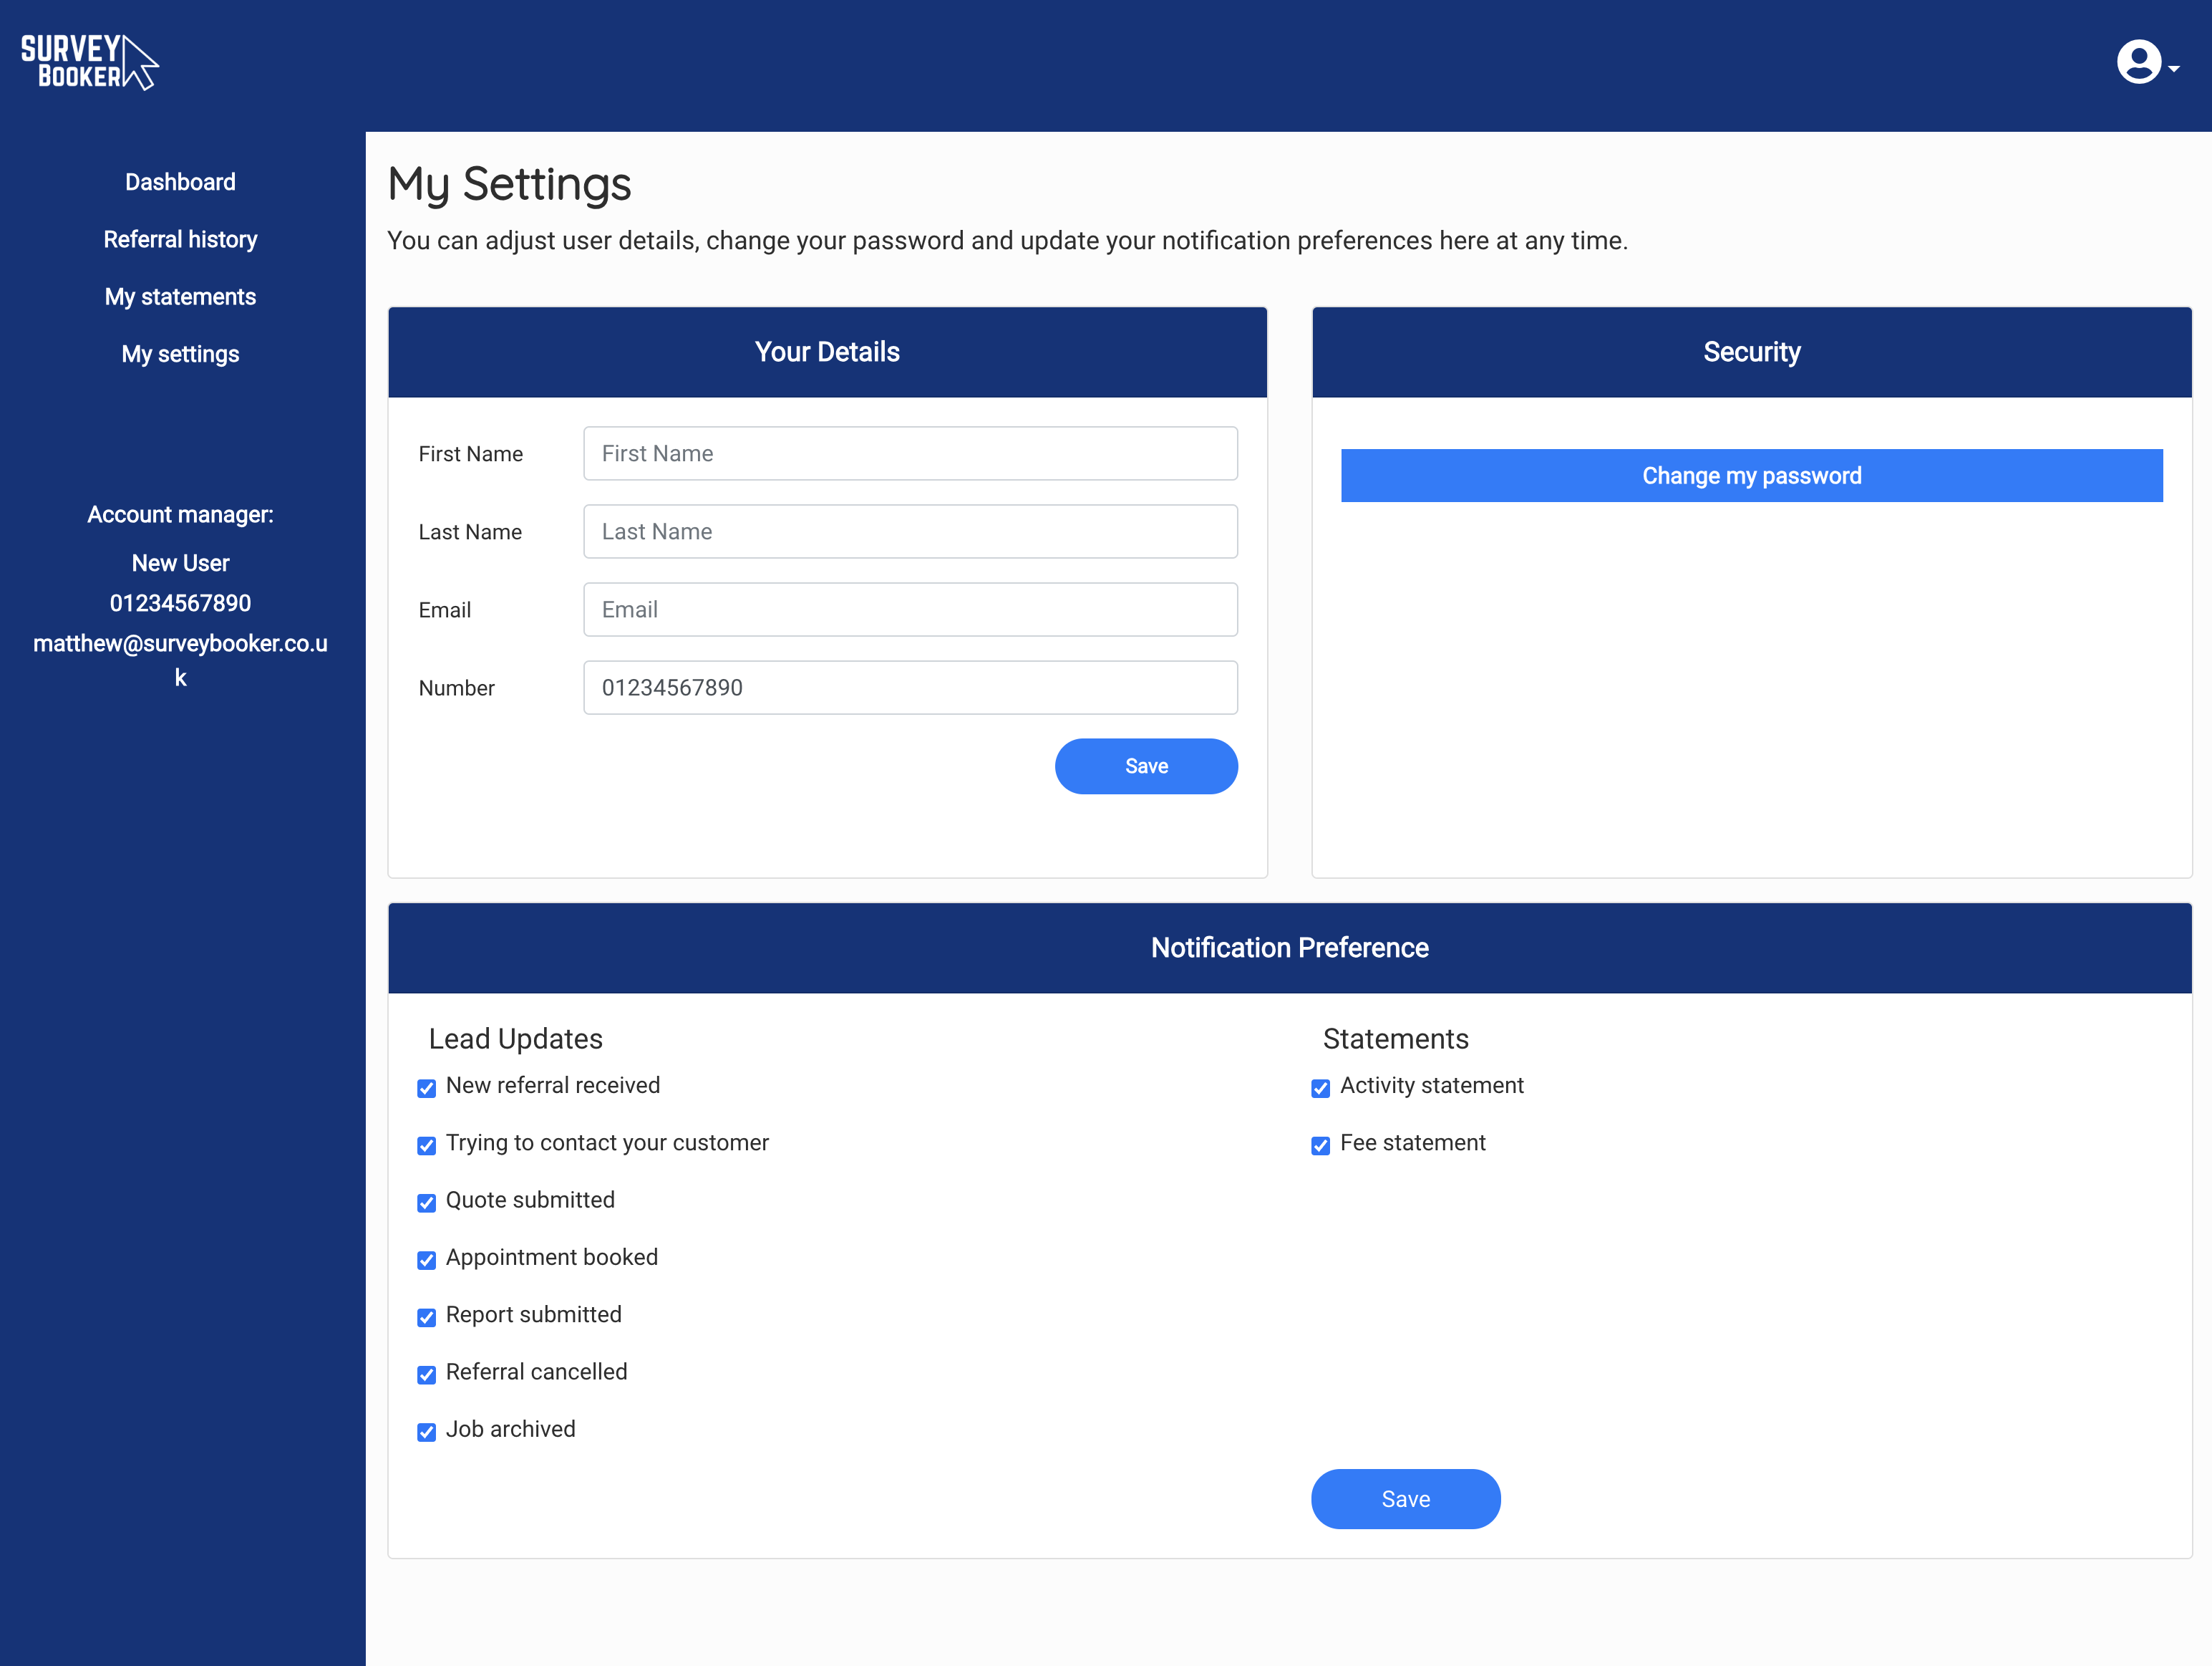Uncheck Activity statement checkbox

[1321, 1089]
